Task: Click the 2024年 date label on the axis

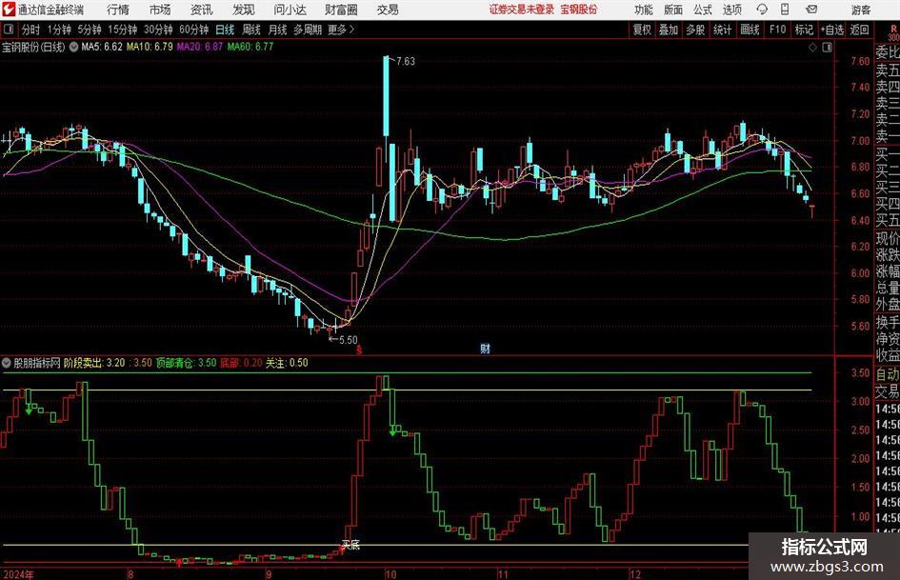Action: (x=17, y=574)
